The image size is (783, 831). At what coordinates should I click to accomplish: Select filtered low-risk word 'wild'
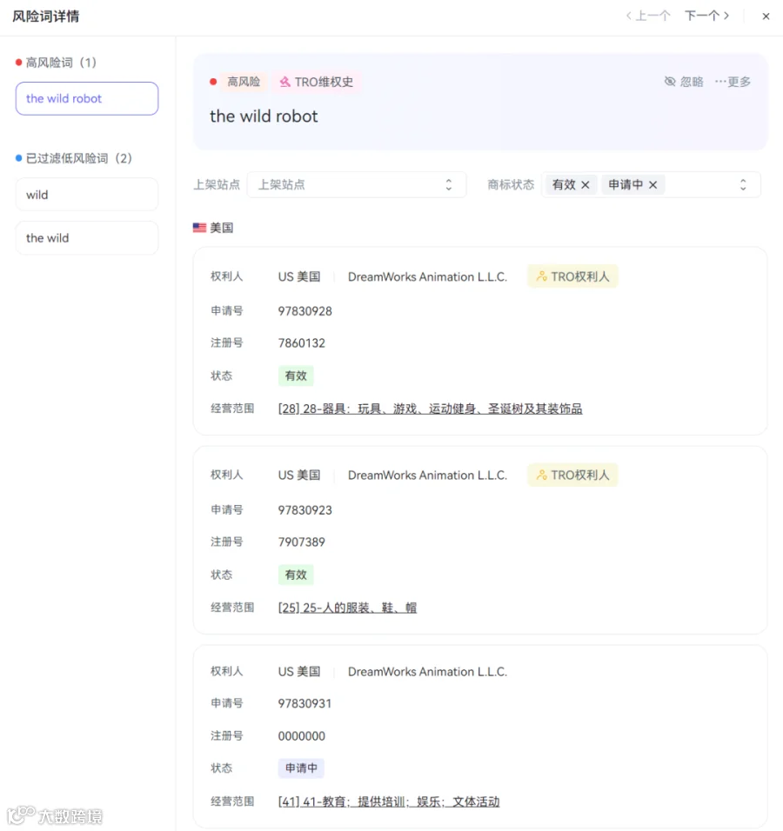pos(87,195)
